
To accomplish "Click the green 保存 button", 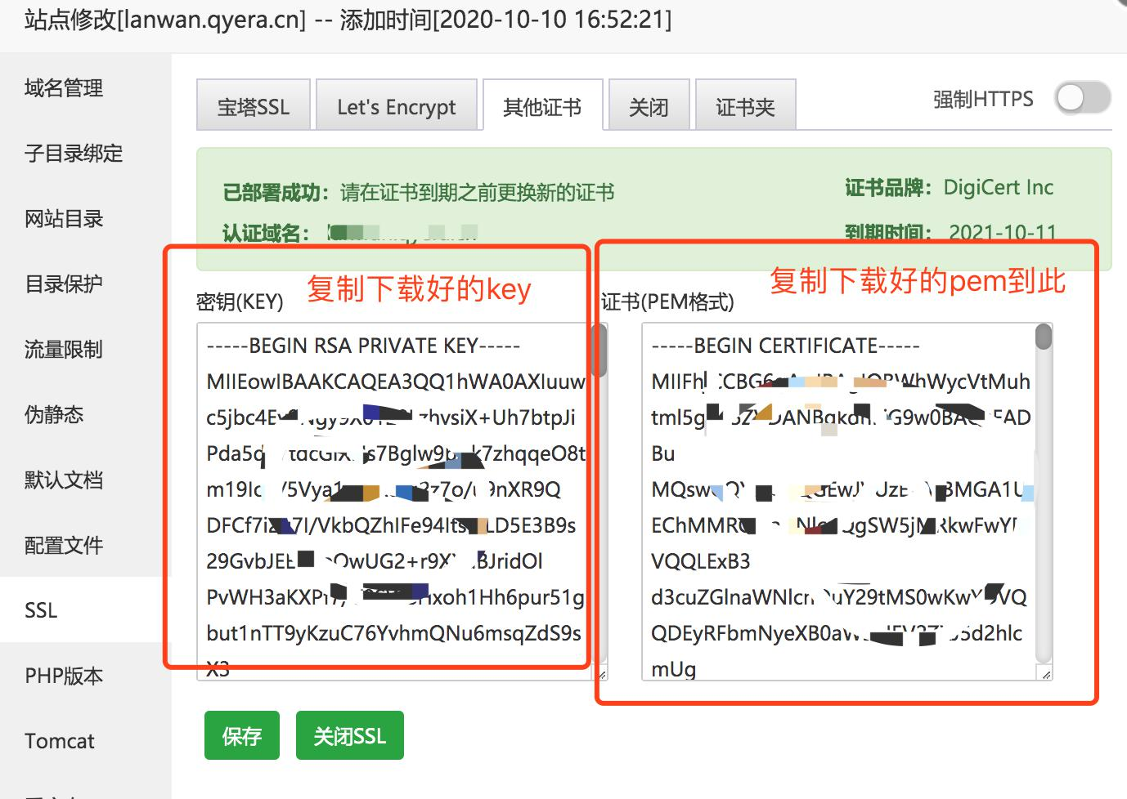I will pos(242,735).
